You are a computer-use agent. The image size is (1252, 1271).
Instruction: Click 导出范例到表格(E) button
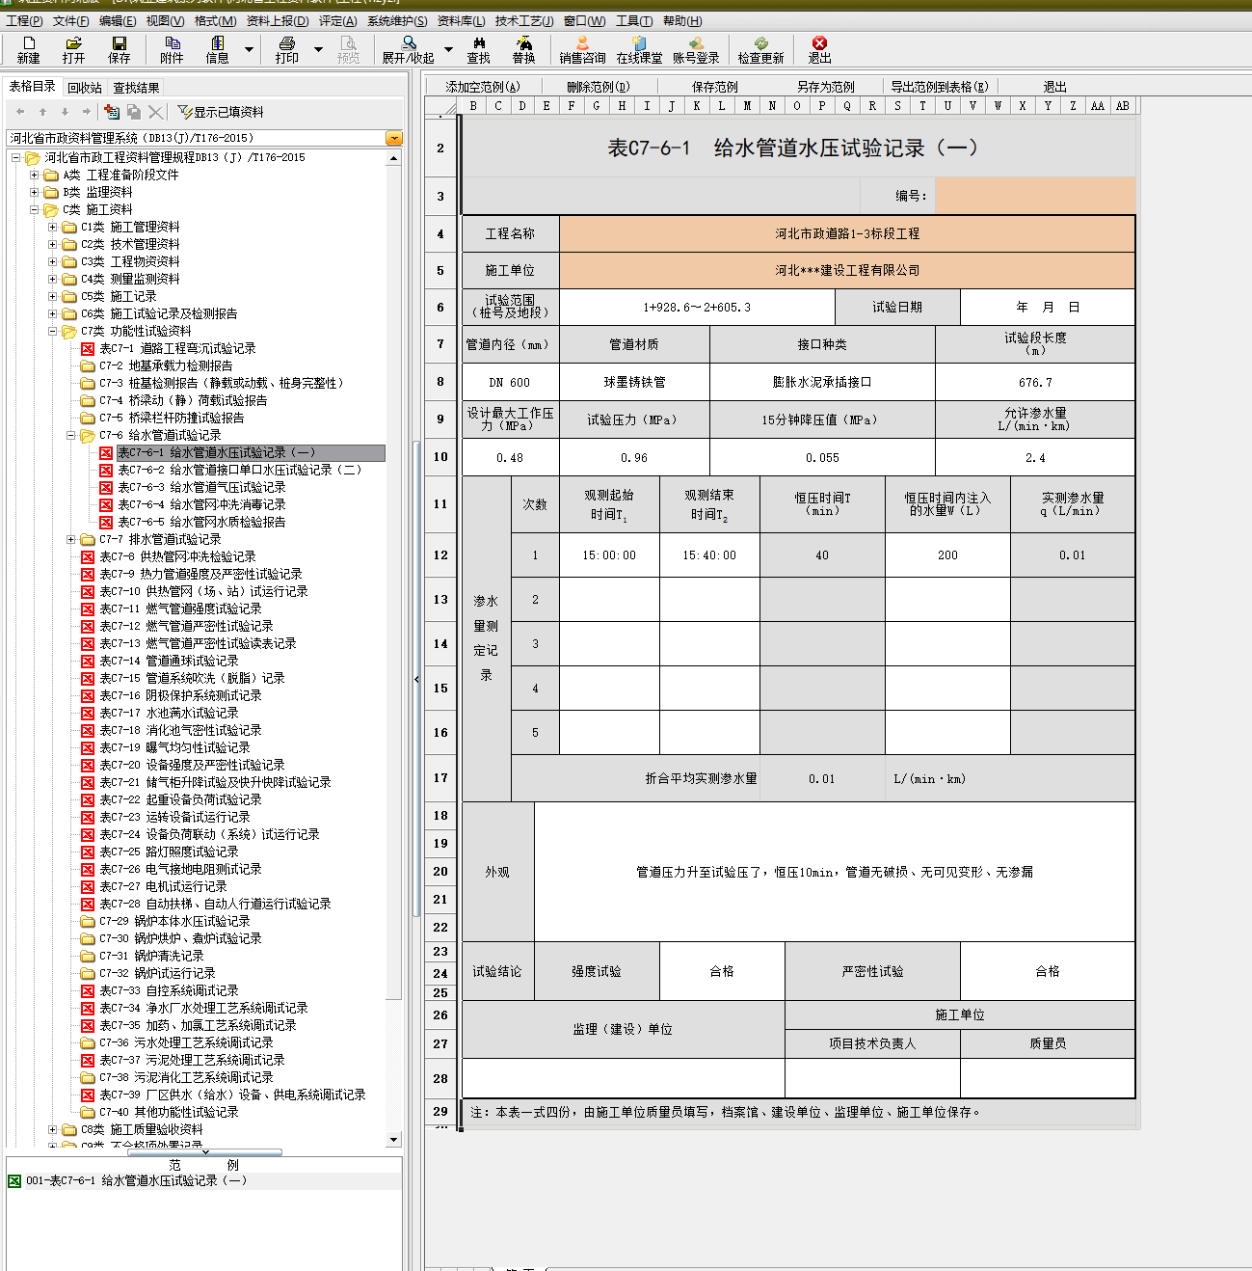(940, 87)
